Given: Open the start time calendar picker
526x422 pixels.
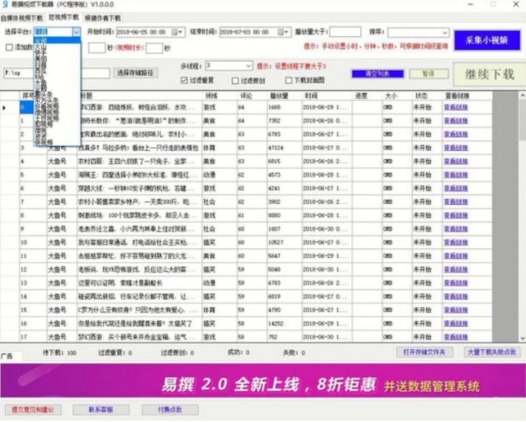Looking at the screenshot, I should (175, 32).
